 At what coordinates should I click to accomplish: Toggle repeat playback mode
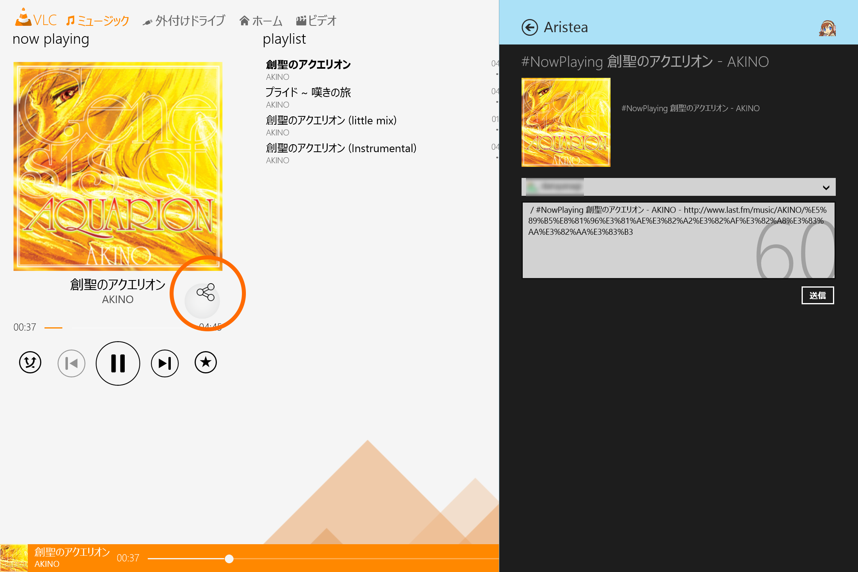[x=30, y=363]
